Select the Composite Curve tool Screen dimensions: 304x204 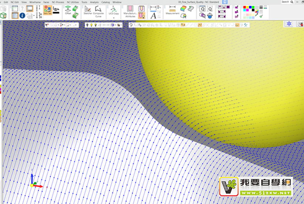tap(98, 10)
